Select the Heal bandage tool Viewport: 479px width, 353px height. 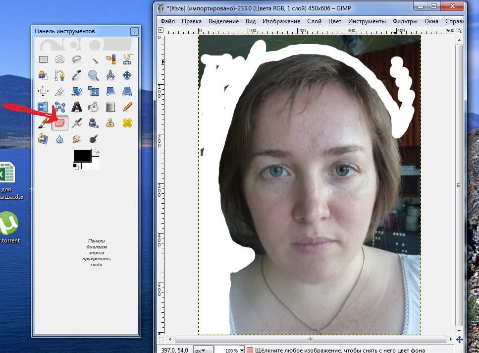point(127,123)
